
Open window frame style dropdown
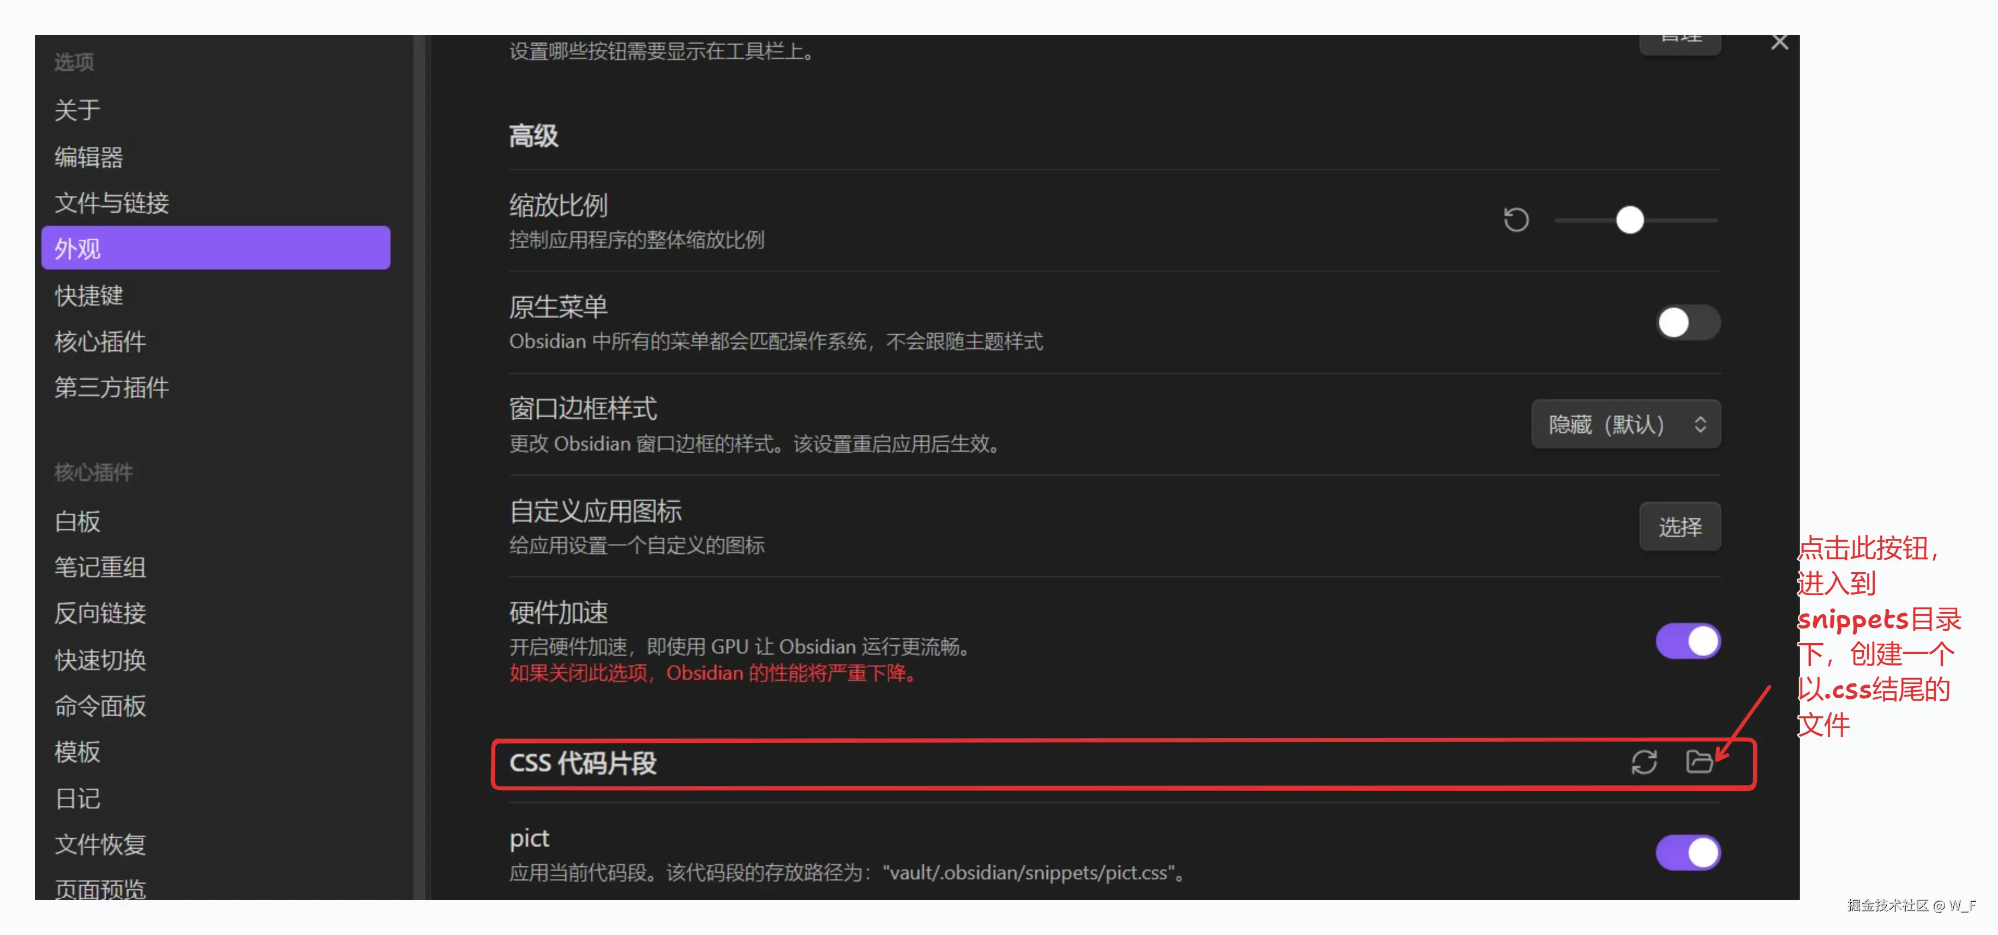point(1625,424)
